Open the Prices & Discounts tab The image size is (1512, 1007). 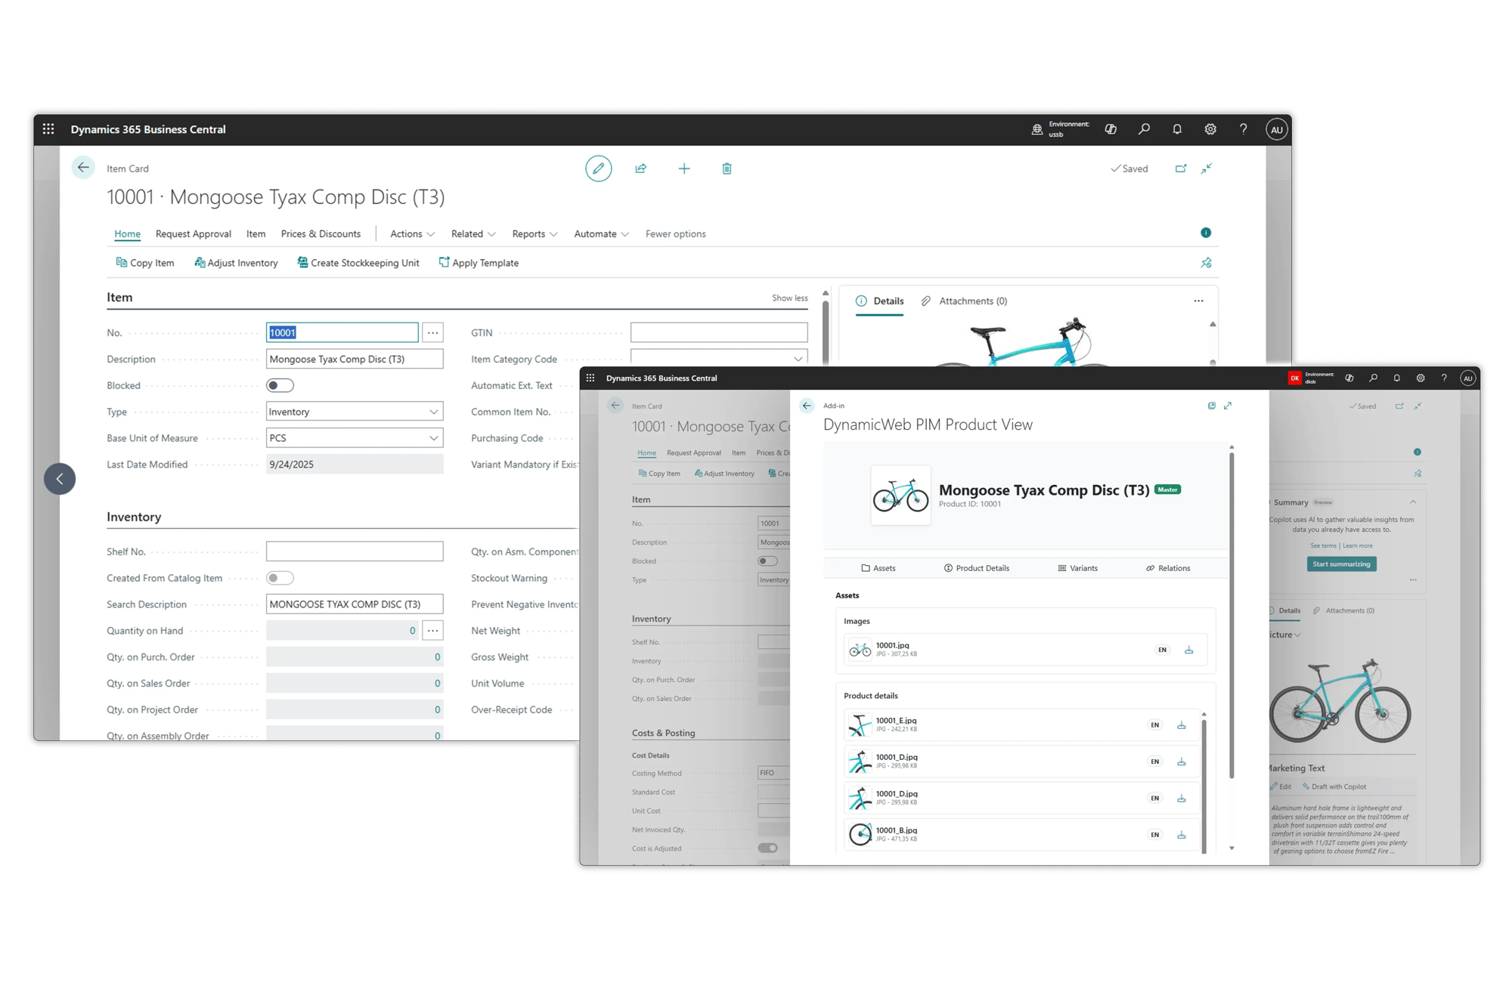click(x=321, y=234)
